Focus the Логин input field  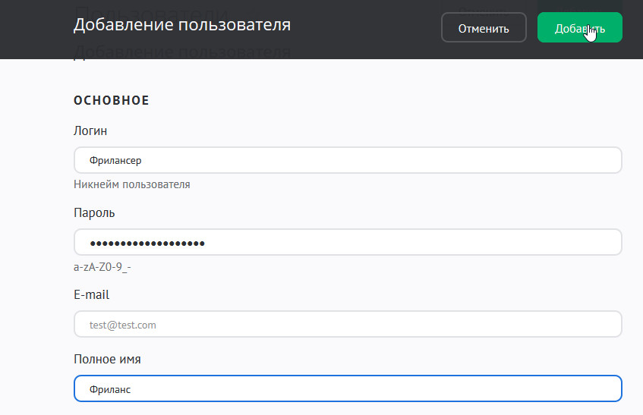tap(348, 160)
